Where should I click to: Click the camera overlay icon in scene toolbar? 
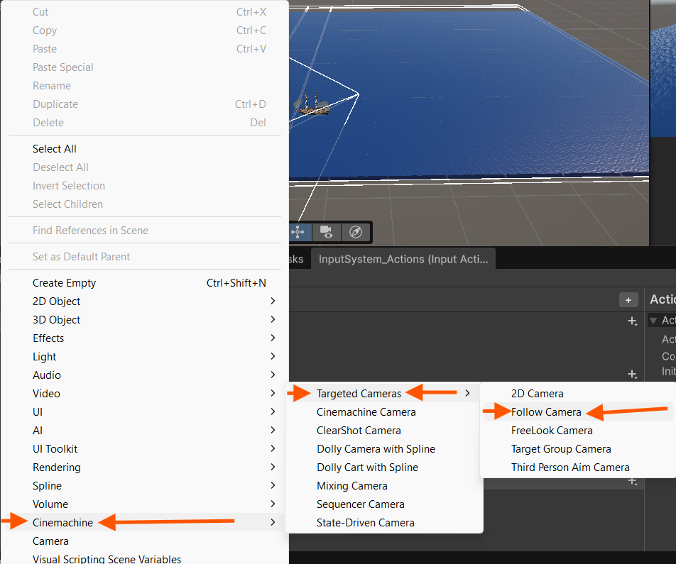click(327, 232)
